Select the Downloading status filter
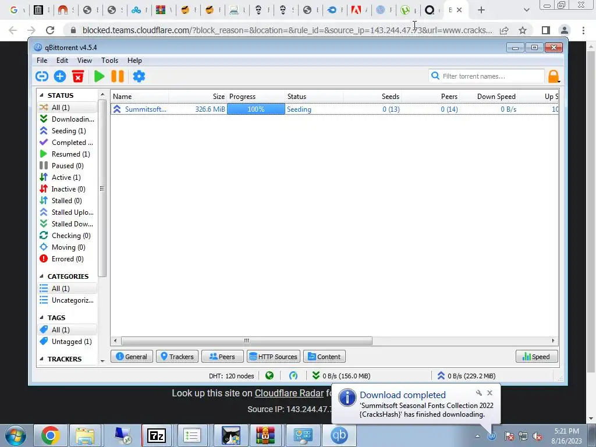 click(68, 119)
